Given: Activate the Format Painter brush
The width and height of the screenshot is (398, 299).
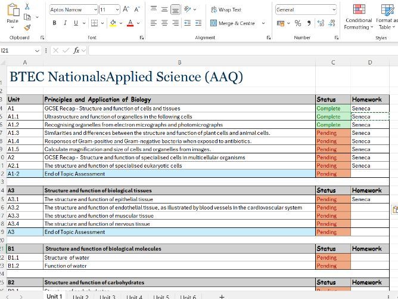Looking at the screenshot, I should click(27, 27).
